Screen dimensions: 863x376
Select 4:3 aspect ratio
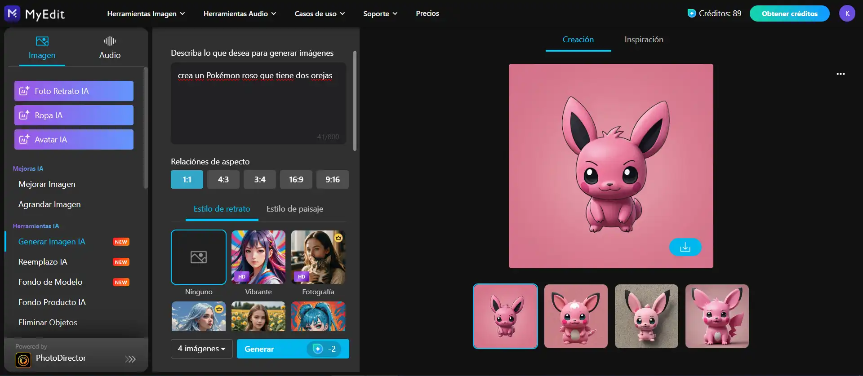223,180
